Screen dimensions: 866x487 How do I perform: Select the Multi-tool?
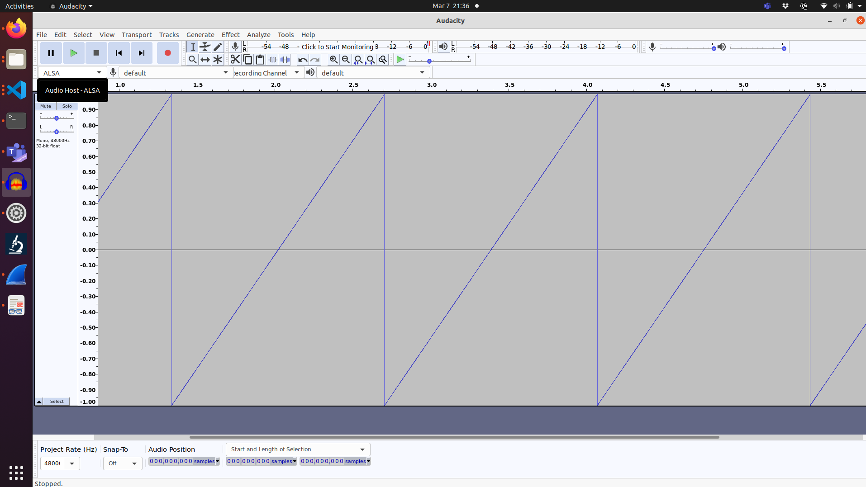click(x=218, y=59)
